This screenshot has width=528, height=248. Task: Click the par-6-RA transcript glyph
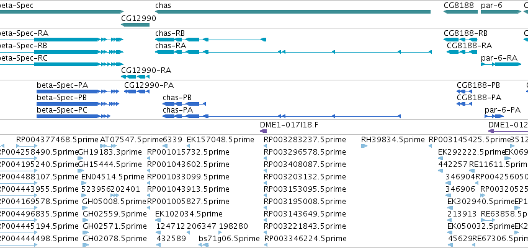tap(501, 64)
